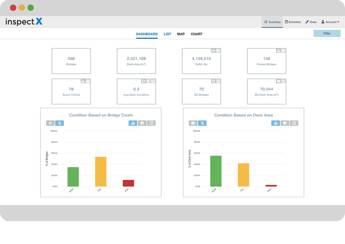
Task: Click the U icon on Avg Deck Condition card
Action: point(152,81)
